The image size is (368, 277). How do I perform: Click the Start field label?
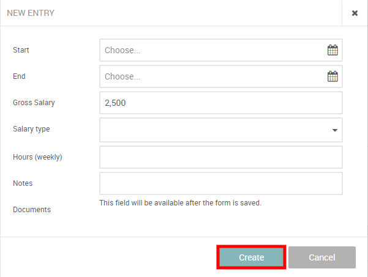[x=21, y=50]
